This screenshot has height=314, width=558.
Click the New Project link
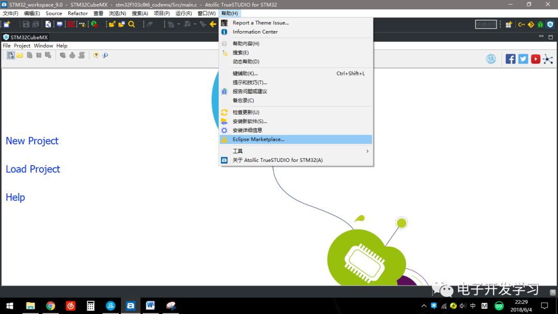tap(32, 141)
